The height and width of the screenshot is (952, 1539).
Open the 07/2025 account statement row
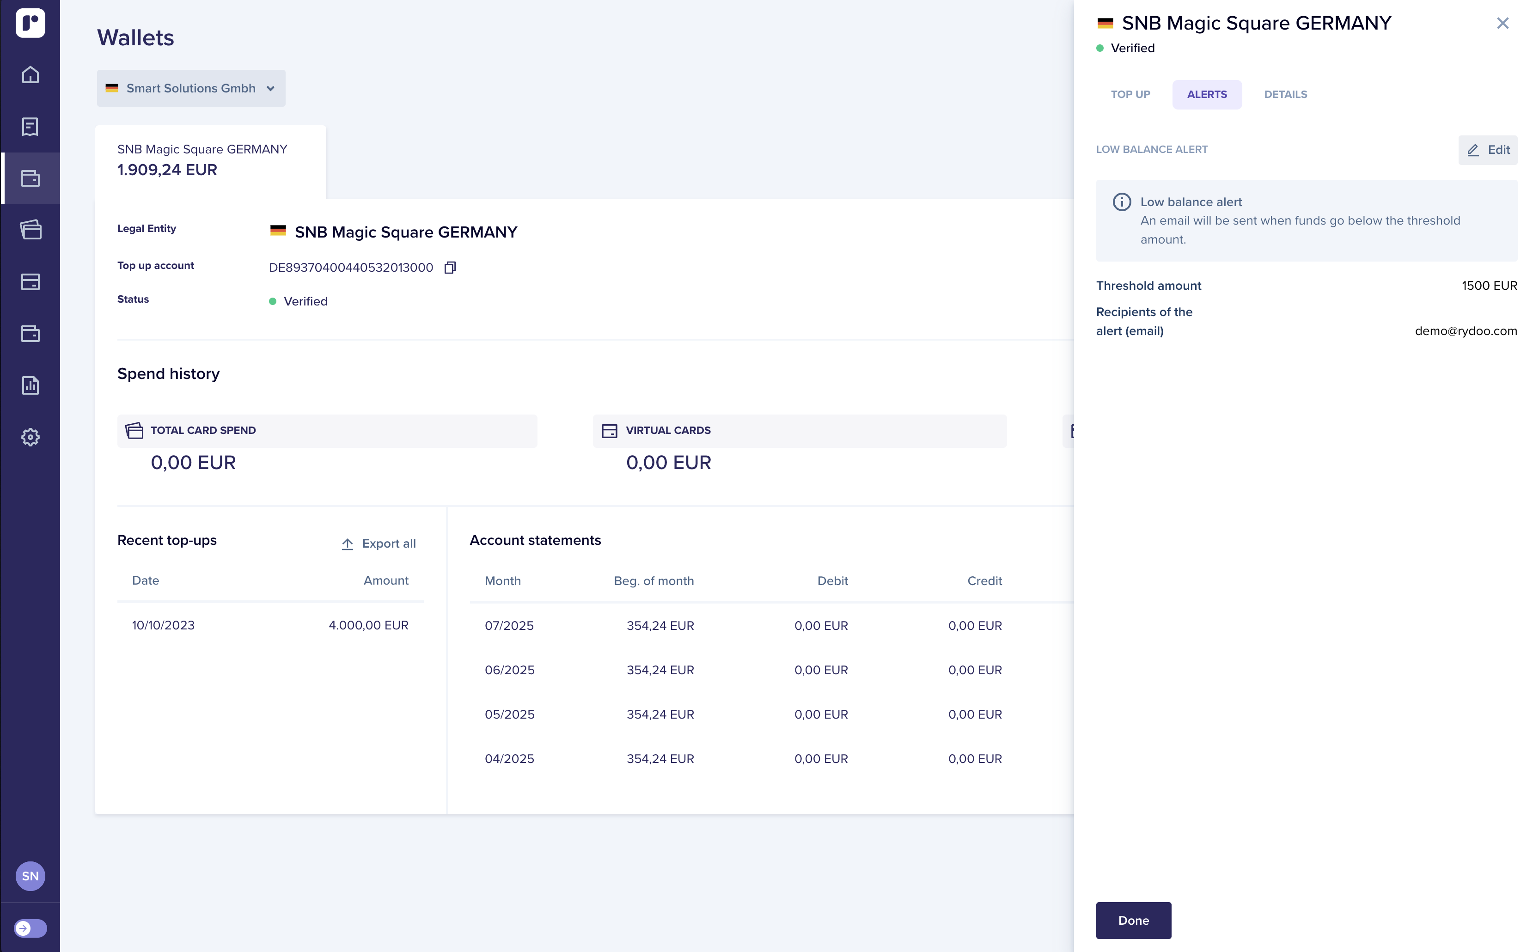pos(743,625)
